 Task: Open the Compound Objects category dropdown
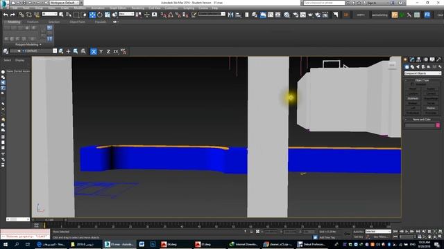coord(422,73)
